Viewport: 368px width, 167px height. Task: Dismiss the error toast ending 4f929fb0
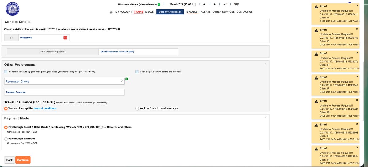[357, 148]
